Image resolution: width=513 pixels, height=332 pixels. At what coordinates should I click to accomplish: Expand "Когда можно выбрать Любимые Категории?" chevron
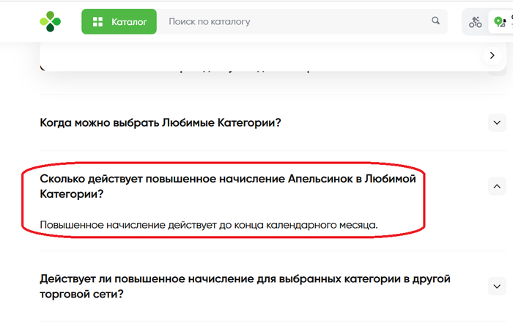(497, 122)
